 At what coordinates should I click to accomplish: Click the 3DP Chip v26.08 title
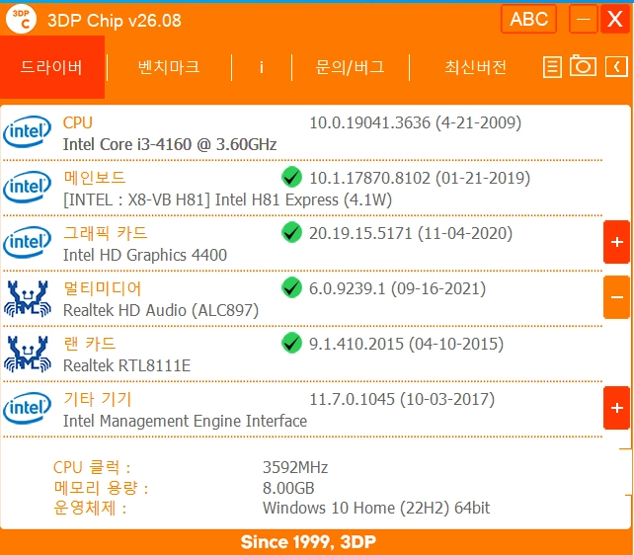(x=115, y=20)
